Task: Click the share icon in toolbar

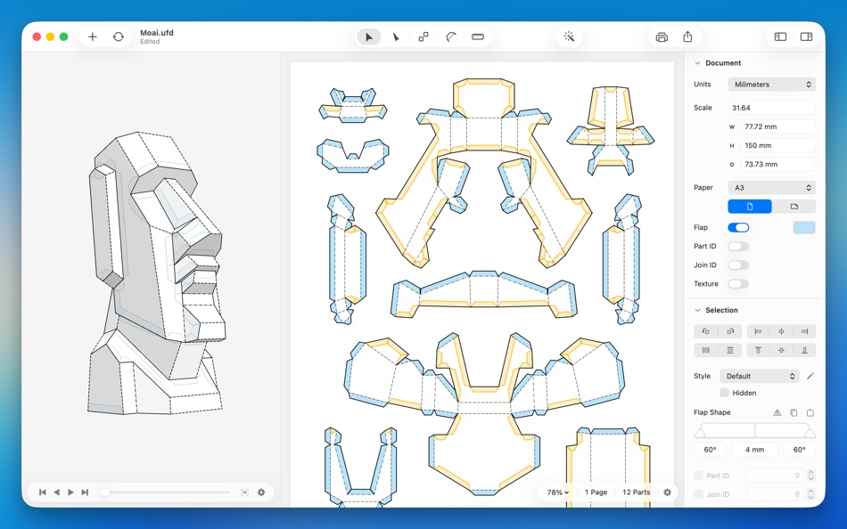Action: pos(687,37)
